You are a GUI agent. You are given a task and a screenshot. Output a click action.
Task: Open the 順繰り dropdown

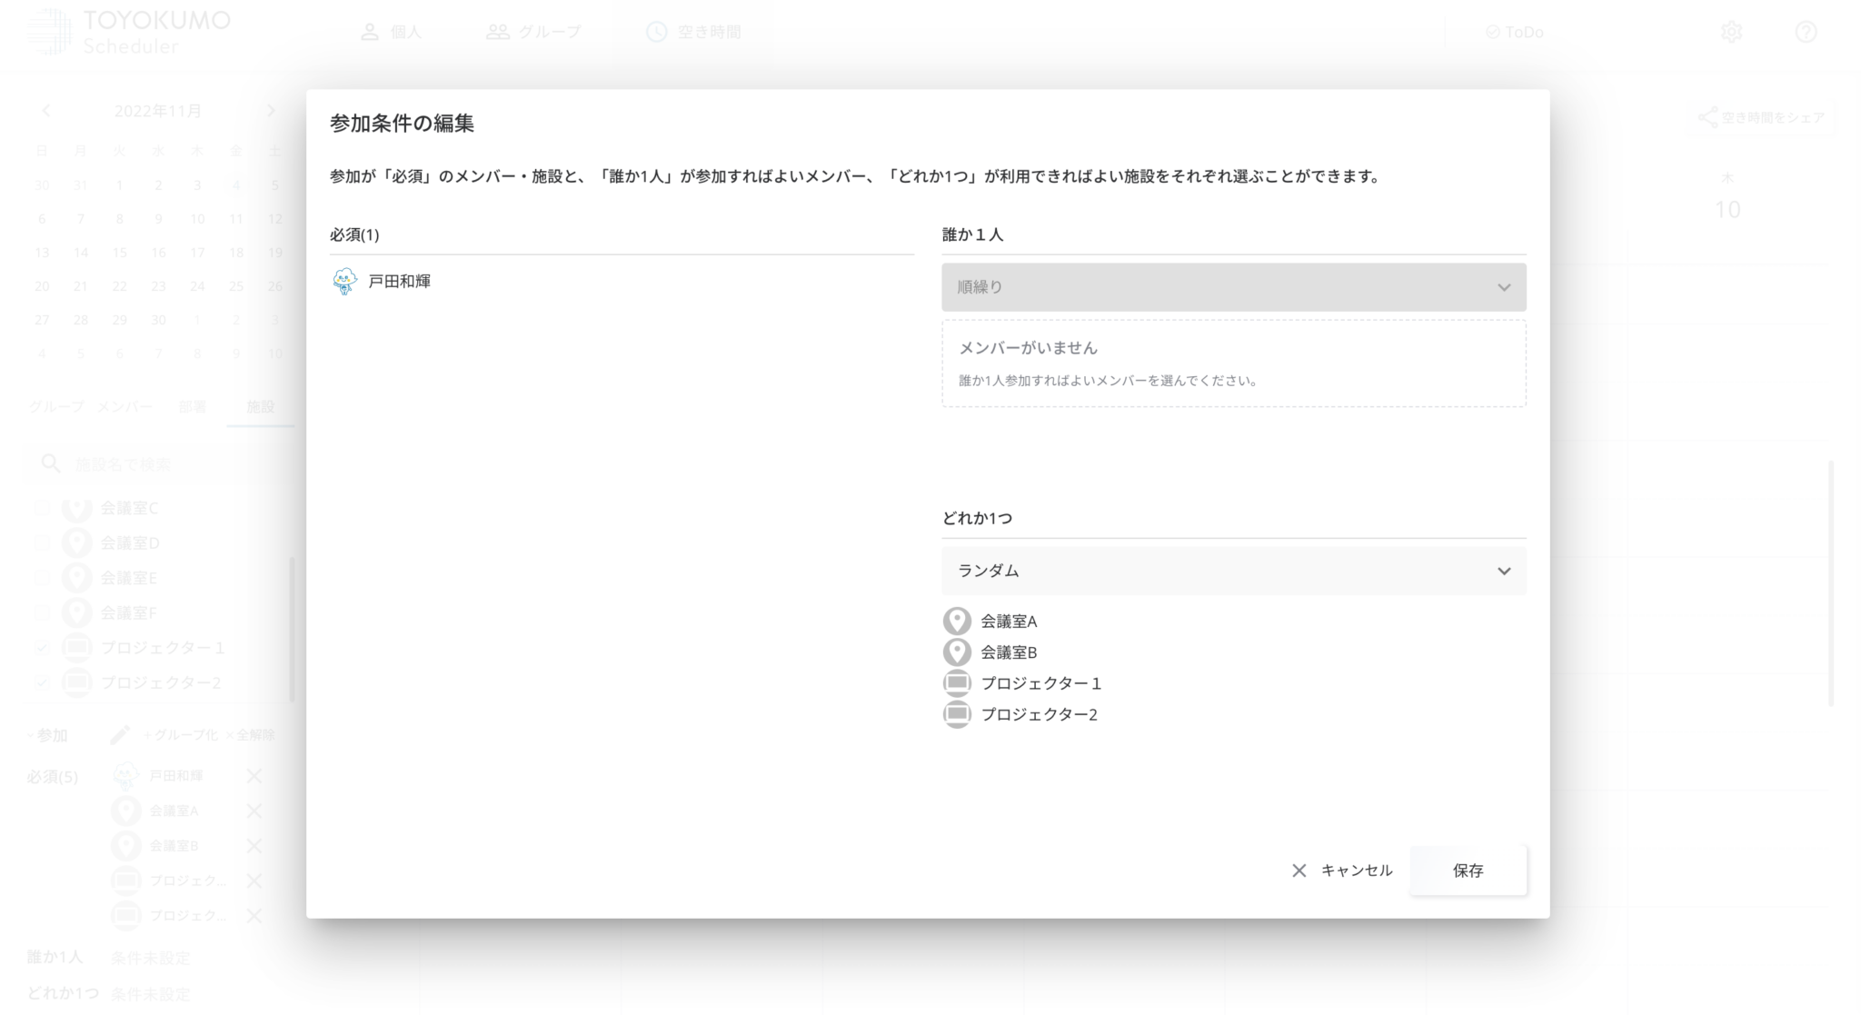point(1233,287)
